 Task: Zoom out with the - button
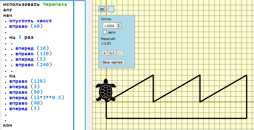(120, 53)
